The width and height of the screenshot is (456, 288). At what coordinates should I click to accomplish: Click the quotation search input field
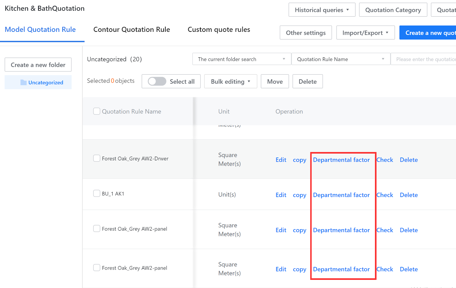(425, 59)
